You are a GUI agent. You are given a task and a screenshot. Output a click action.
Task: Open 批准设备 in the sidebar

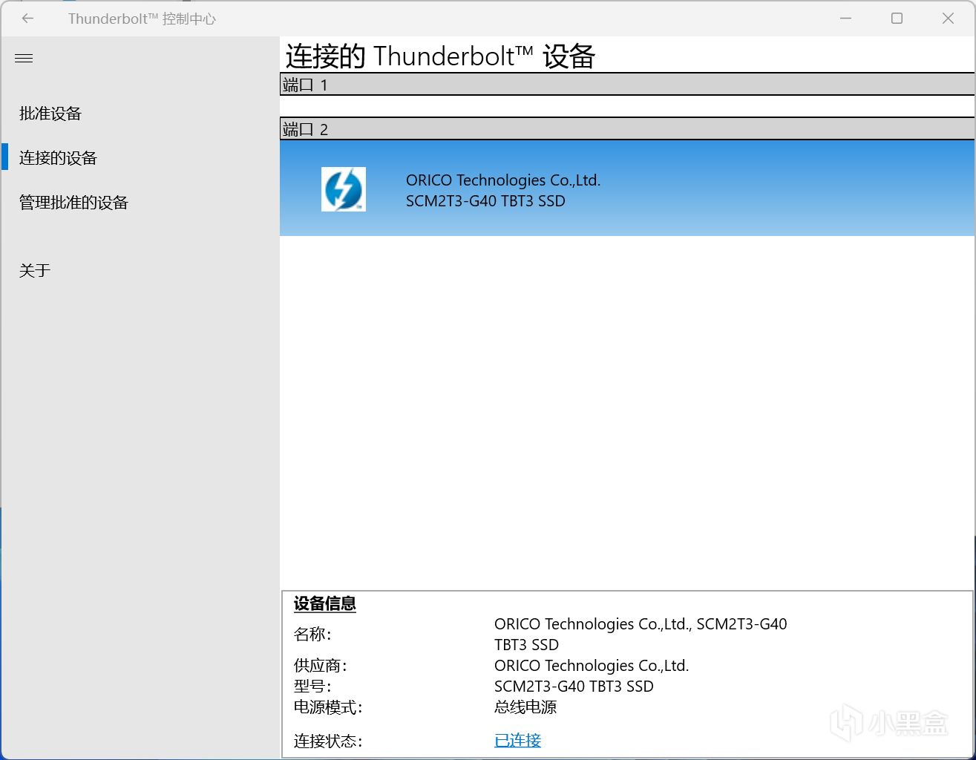[50, 114]
